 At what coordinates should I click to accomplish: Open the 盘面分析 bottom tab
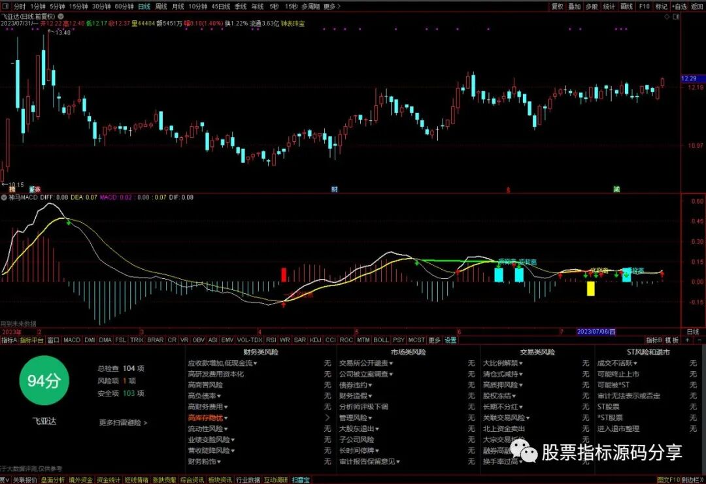pyautogui.click(x=53, y=480)
